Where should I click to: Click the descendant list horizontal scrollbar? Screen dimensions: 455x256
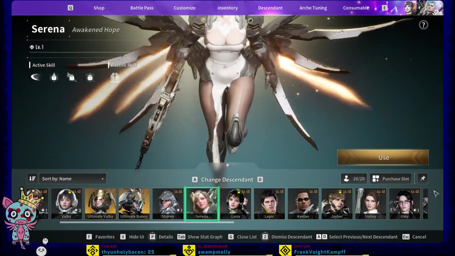click(147, 222)
